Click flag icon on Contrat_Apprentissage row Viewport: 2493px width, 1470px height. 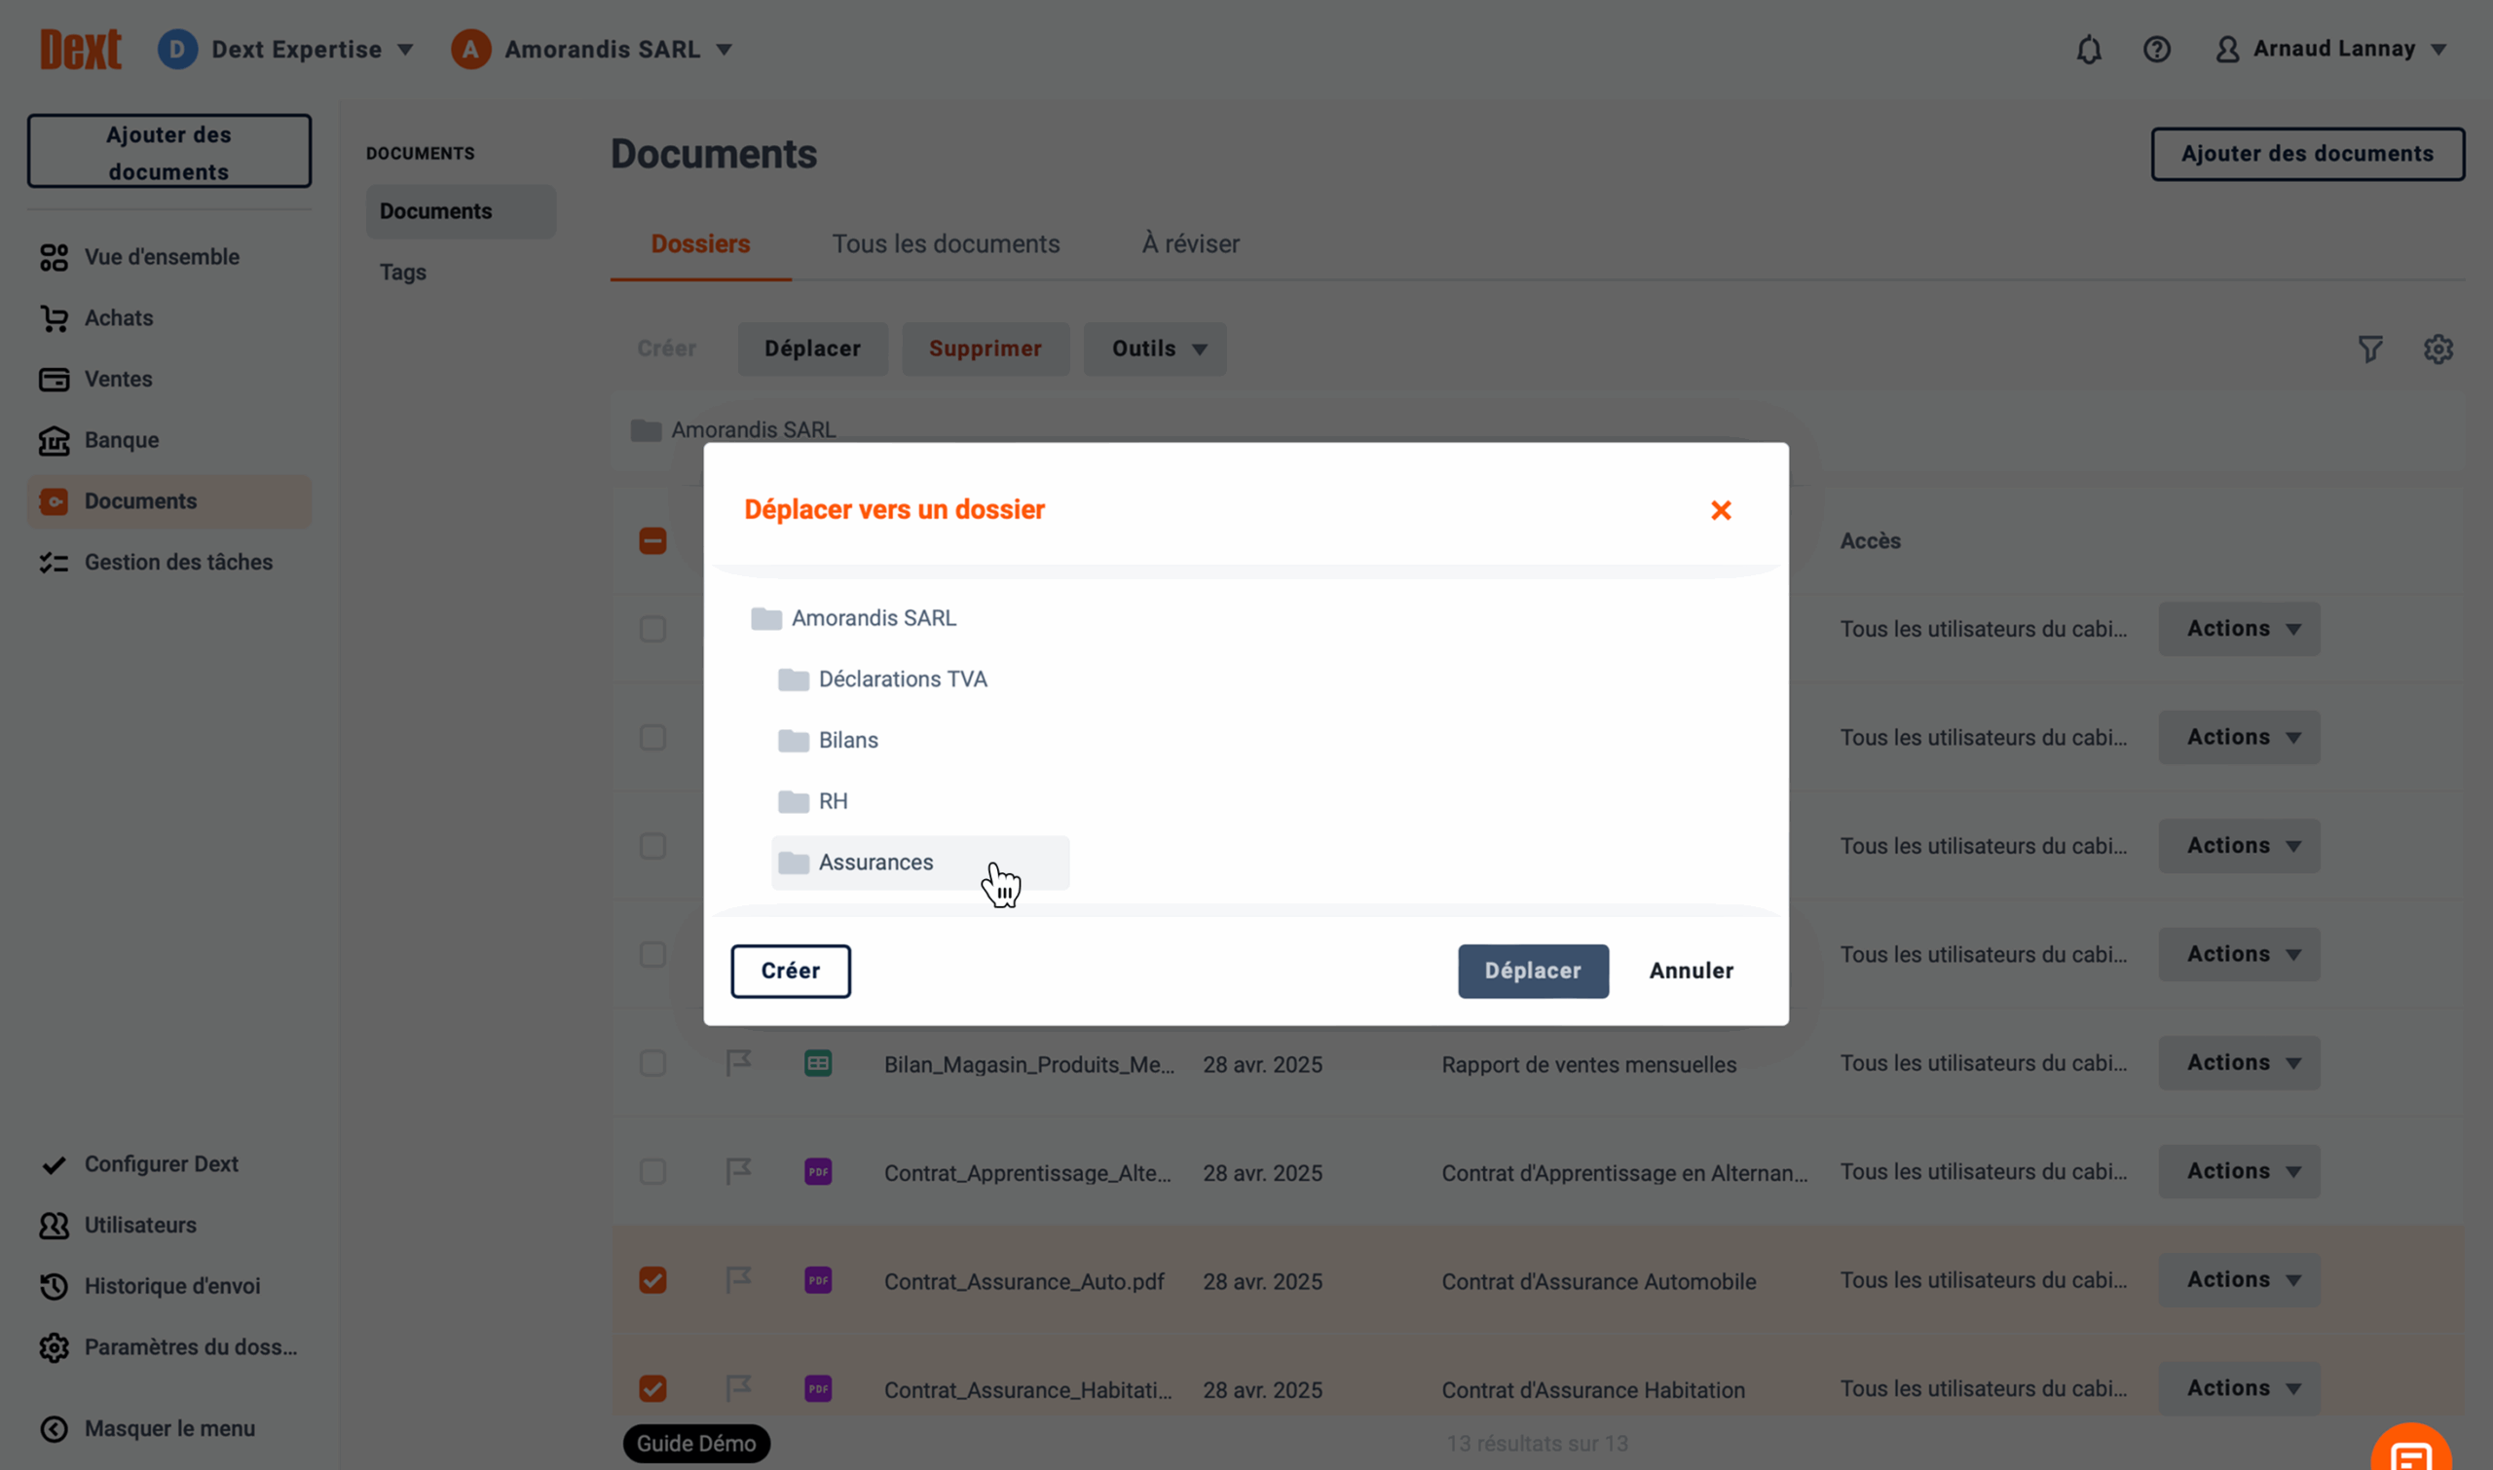[x=738, y=1172]
